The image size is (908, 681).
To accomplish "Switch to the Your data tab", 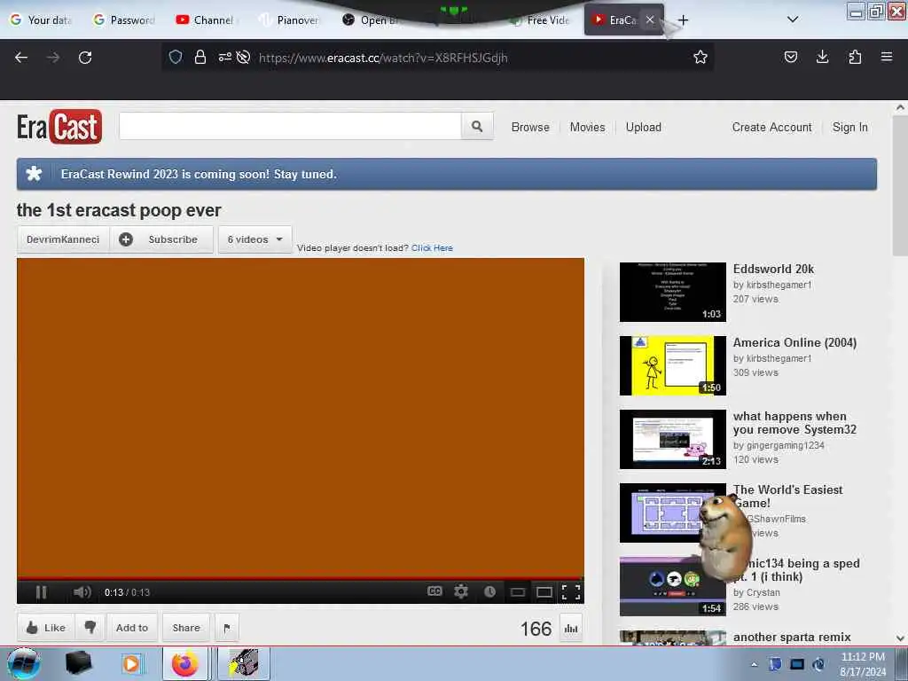I will tap(42, 20).
